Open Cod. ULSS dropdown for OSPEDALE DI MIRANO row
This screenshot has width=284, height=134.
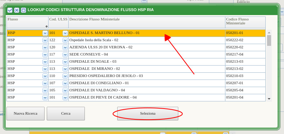point(65,69)
